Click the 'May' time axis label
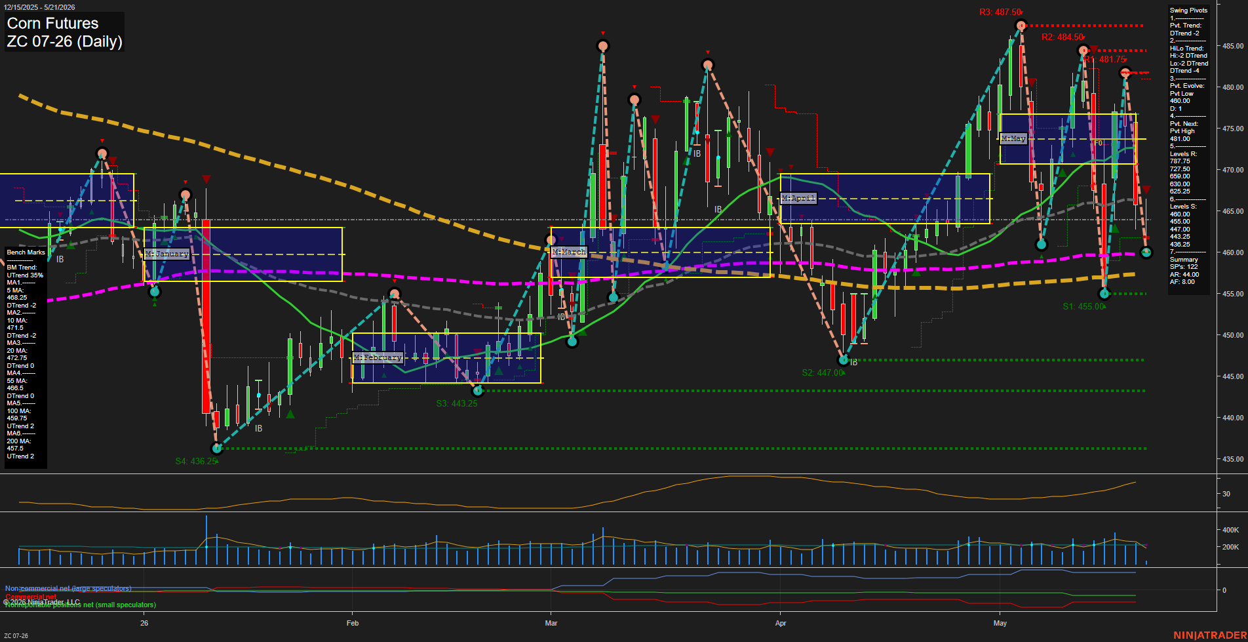Image resolution: width=1248 pixels, height=642 pixels. [x=1000, y=623]
